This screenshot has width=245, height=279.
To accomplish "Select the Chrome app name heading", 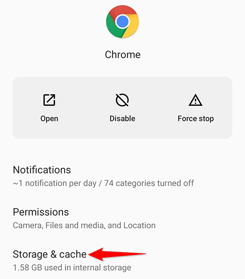I will 123,54.
